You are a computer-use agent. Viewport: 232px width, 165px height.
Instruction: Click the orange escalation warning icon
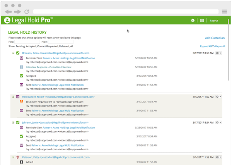22,101
